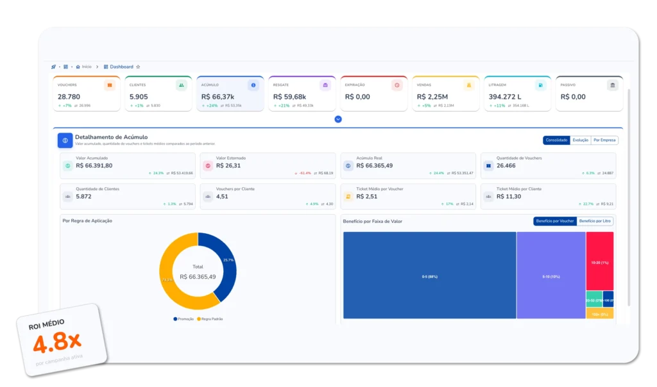Select the Benefício por Voucher tab
657x387 pixels.
[554, 221]
